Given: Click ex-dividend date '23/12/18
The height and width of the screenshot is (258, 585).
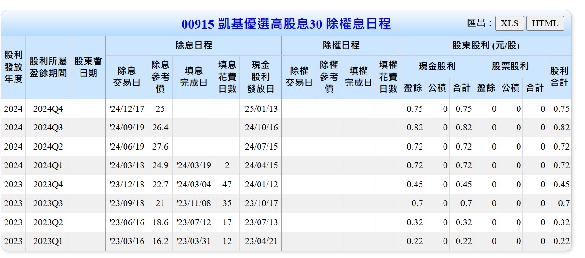Looking at the screenshot, I should [127, 185].
